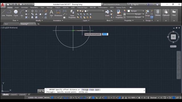Click the Erase tool icon

tap(46, 11)
